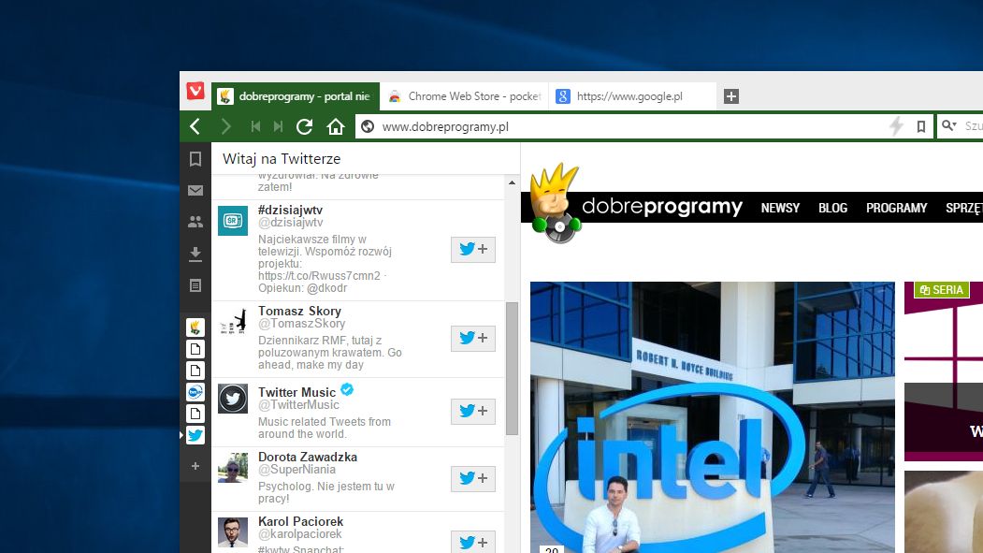This screenshot has height=553, width=983.
Task: Follow Karol Paciorek on Twitter
Action: pos(473,543)
